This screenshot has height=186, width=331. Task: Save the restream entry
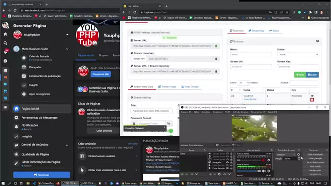point(312,74)
